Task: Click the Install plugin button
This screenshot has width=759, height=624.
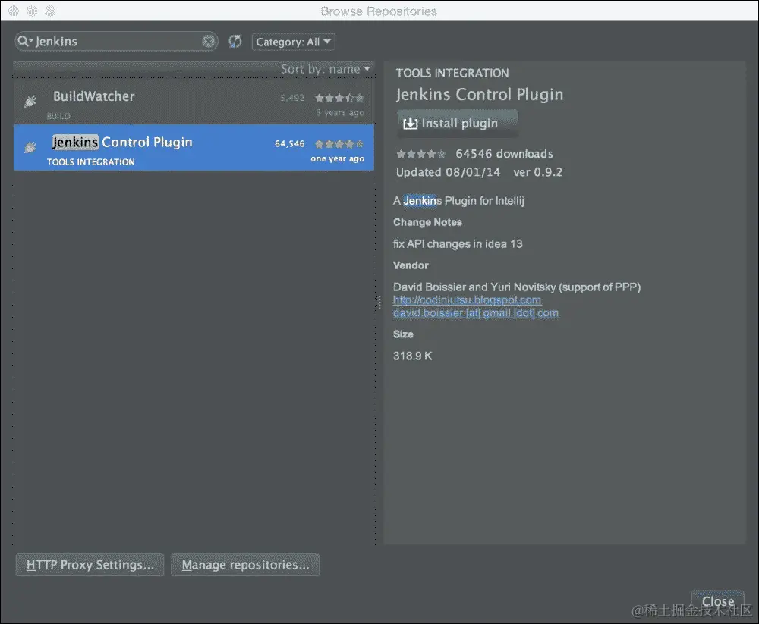Action: pos(458,124)
